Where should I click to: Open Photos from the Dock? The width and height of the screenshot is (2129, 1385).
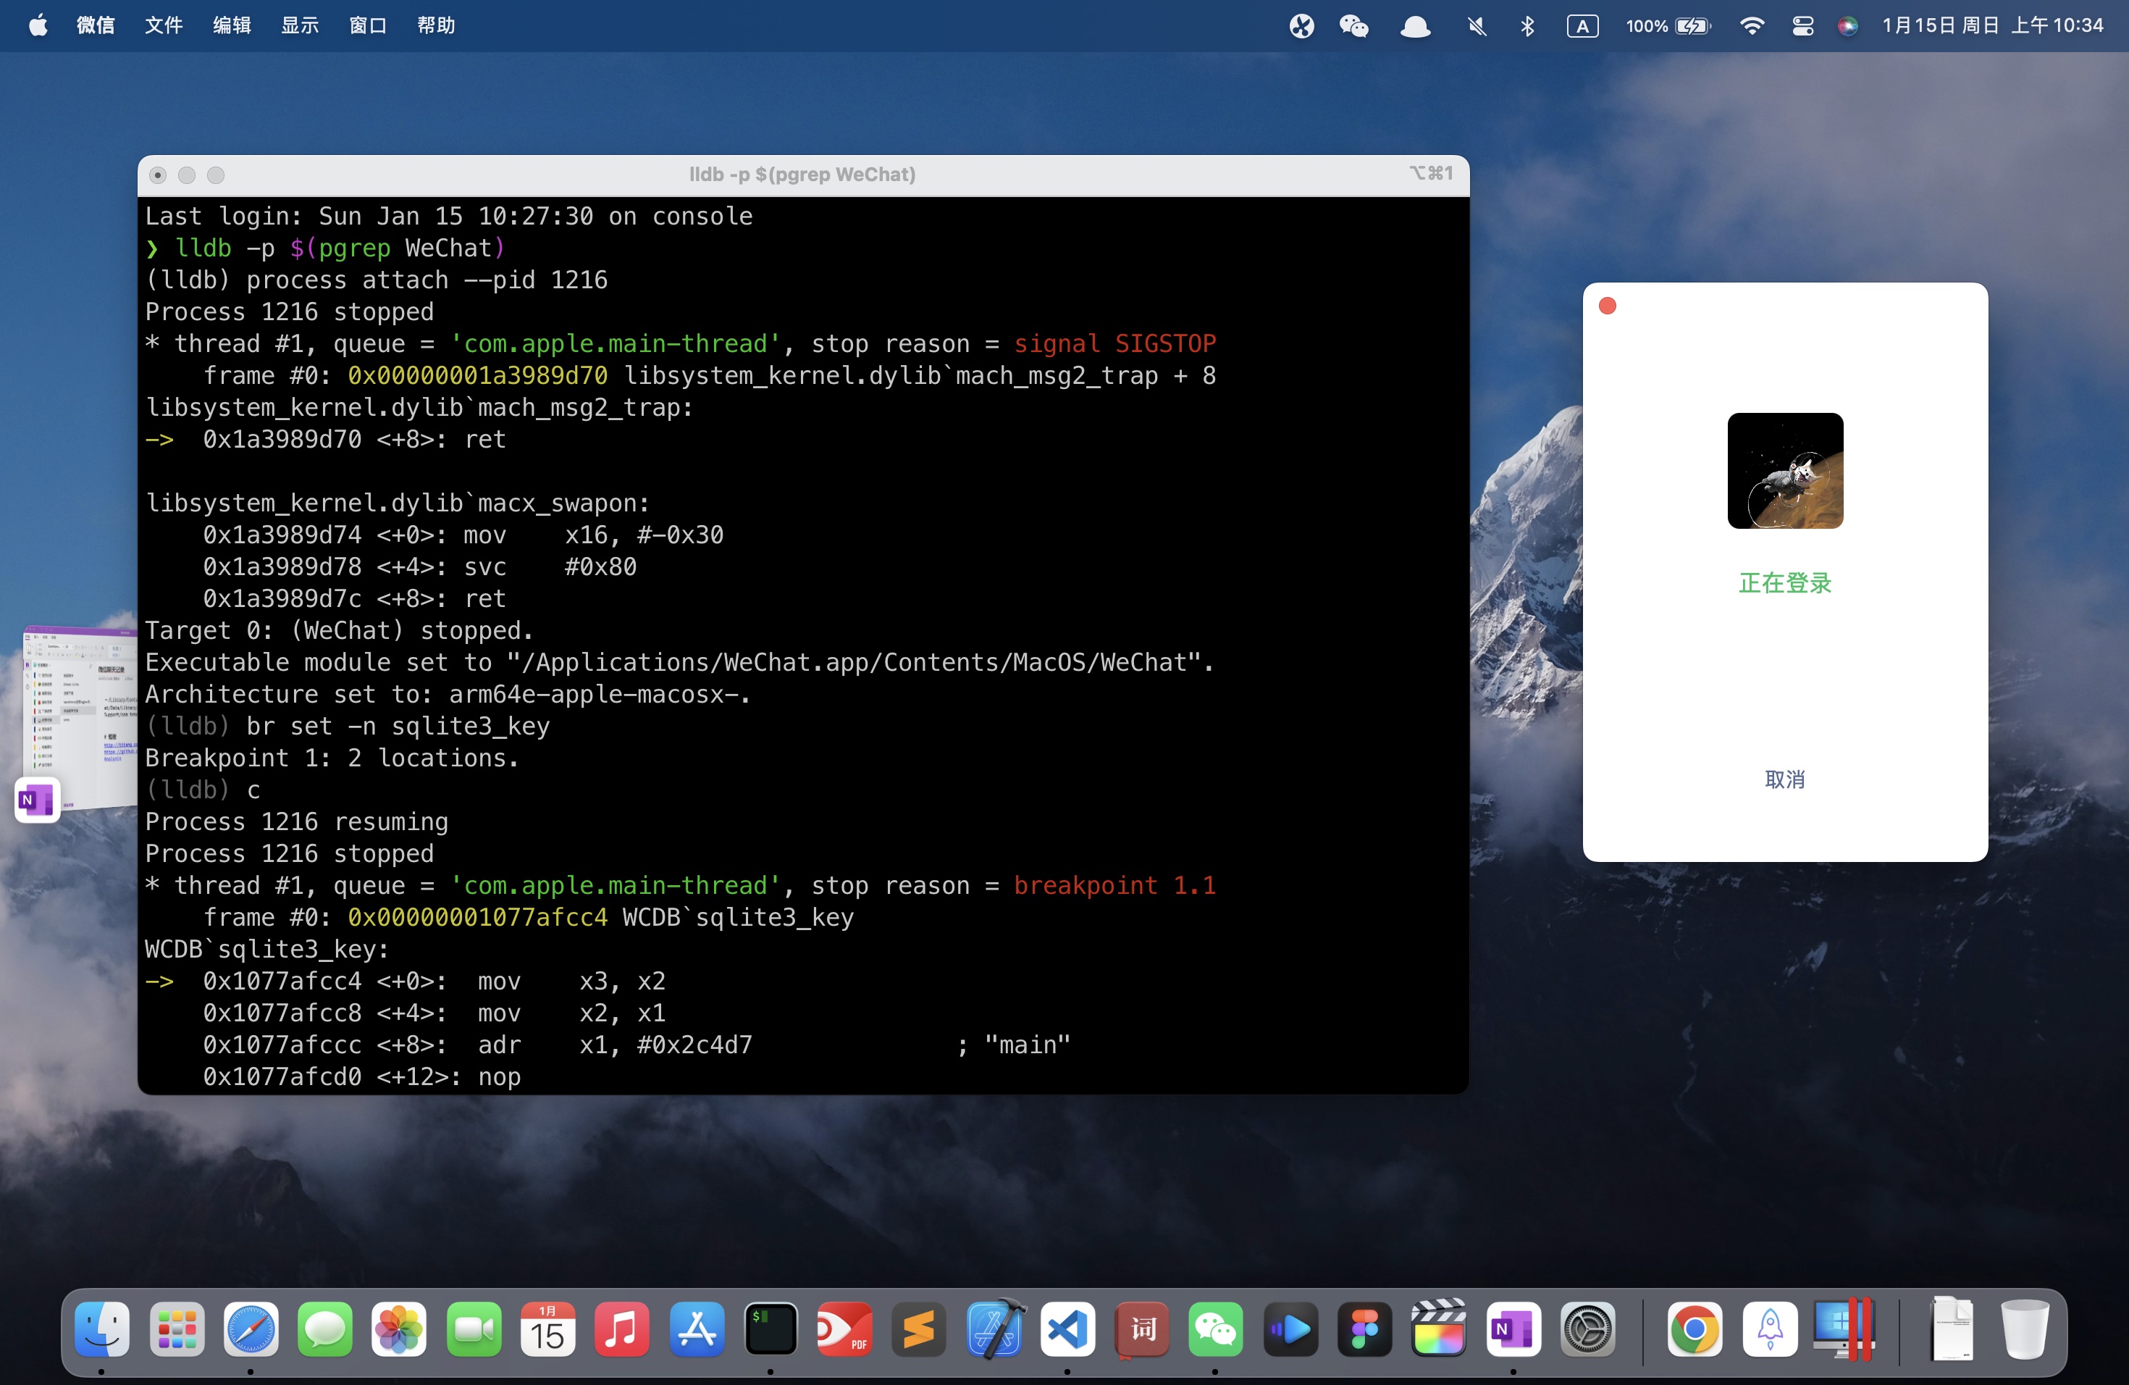coord(399,1329)
